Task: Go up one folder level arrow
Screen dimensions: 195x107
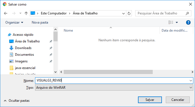Action: click(x=26, y=13)
